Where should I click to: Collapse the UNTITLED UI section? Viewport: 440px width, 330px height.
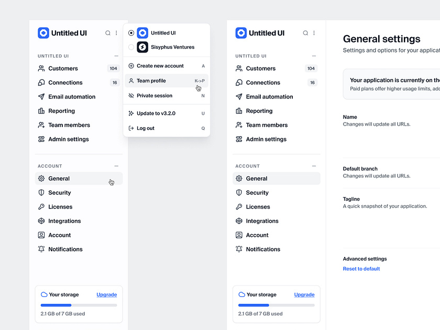[116, 56]
